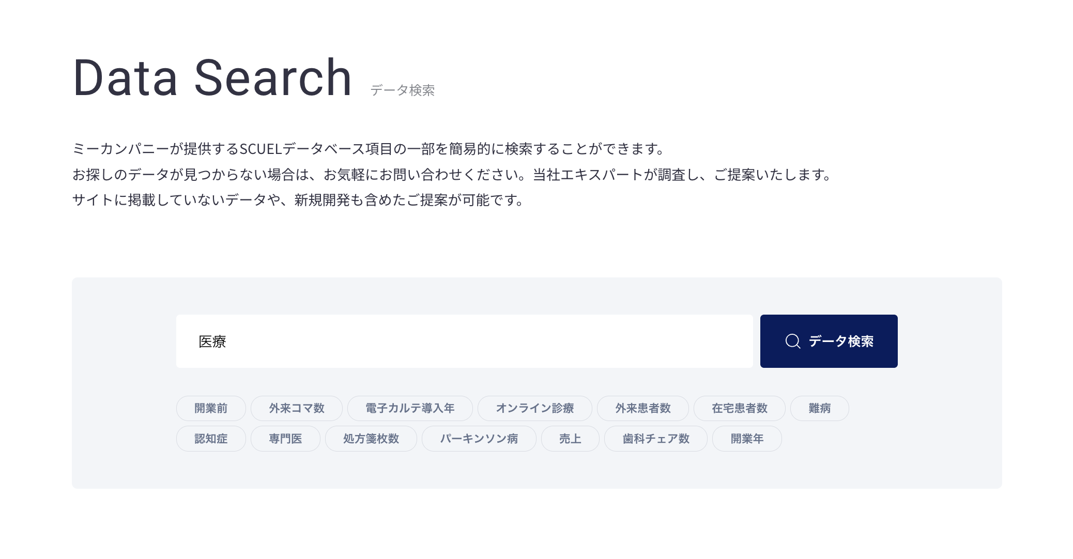
Task: Pick the 外来患者数 keyword tag
Action: click(x=642, y=408)
